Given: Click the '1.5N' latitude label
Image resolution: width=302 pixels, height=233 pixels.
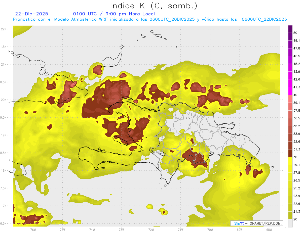Looking at the screenshot, I should pos(3,47).
